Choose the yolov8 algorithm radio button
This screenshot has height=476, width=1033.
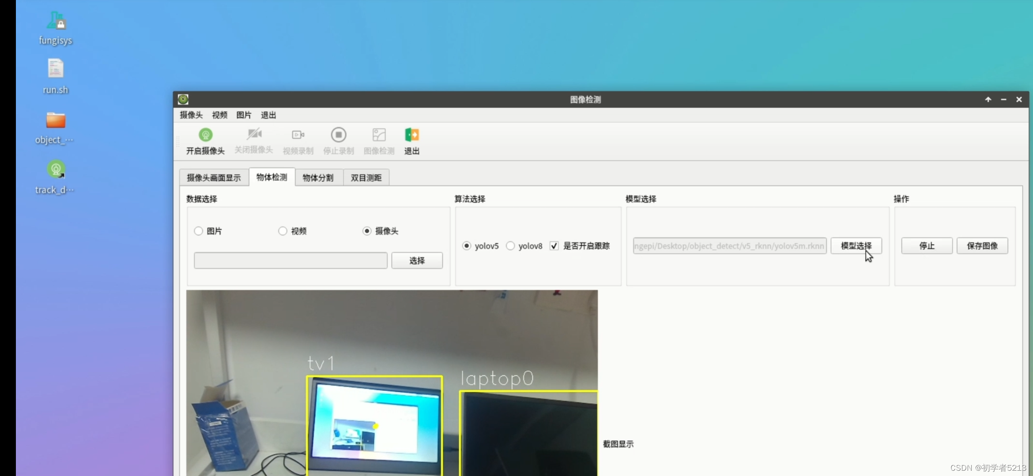(x=510, y=246)
